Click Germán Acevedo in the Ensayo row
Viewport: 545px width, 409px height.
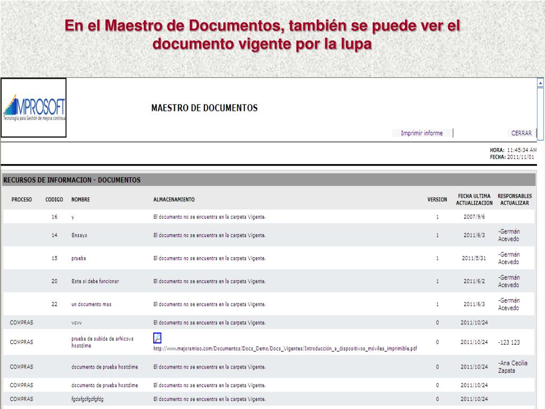(x=509, y=235)
